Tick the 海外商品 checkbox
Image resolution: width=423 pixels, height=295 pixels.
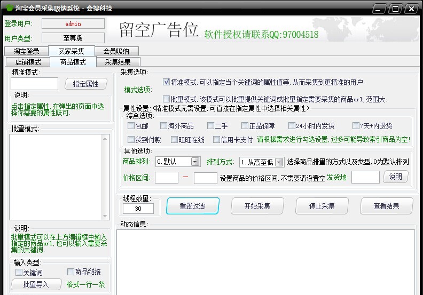click(x=163, y=125)
